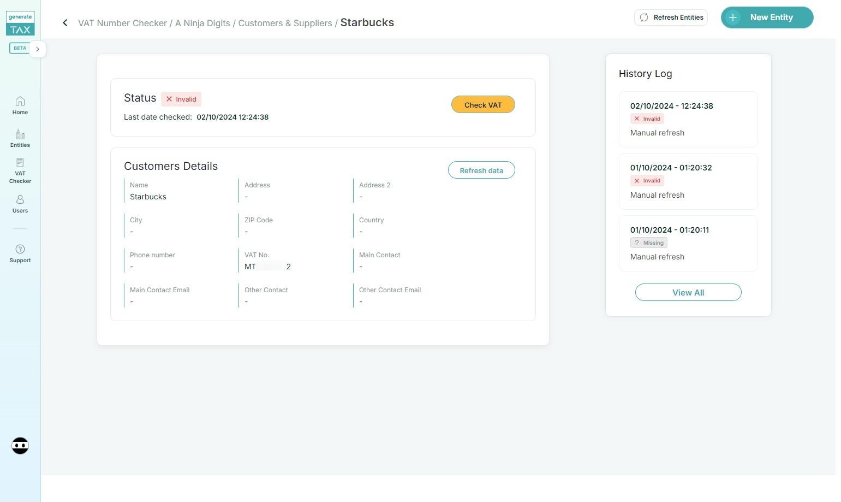Image resolution: width=841 pixels, height=502 pixels.
Task: Open the VAT Checker section
Action: 20,171
